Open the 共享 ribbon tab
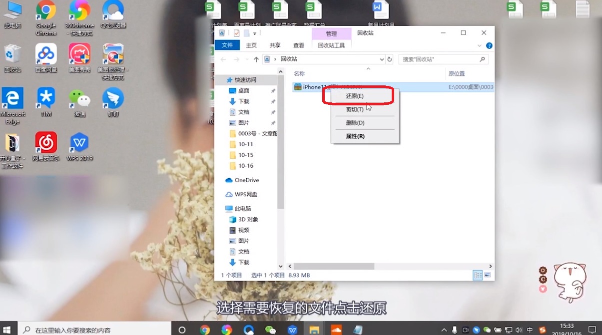The image size is (602, 335). point(275,45)
